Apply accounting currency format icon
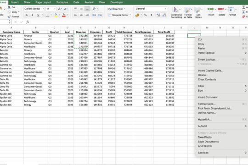The height and width of the screenshot is (165, 248). (137, 15)
